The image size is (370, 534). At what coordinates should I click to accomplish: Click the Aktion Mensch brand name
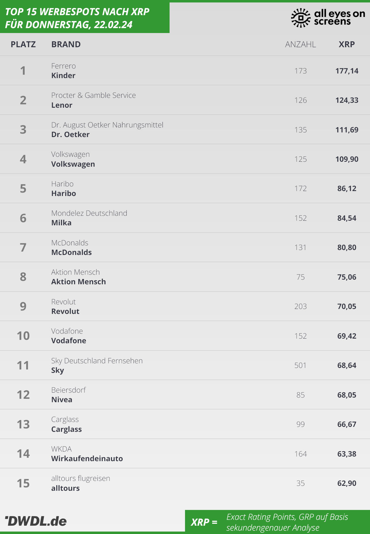click(x=79, y=282)
